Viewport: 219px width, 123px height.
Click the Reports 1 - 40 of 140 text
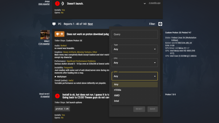[x=75, y=24]
